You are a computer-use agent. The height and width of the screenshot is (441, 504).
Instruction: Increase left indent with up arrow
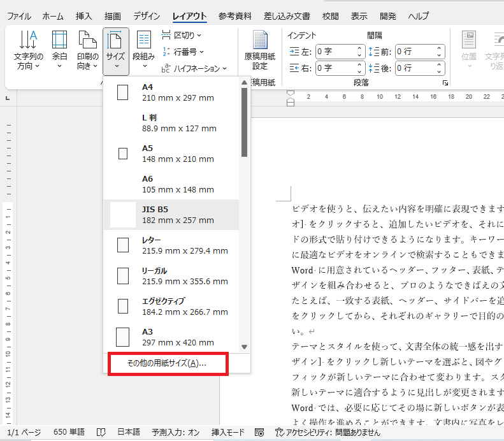pos(359,48)
